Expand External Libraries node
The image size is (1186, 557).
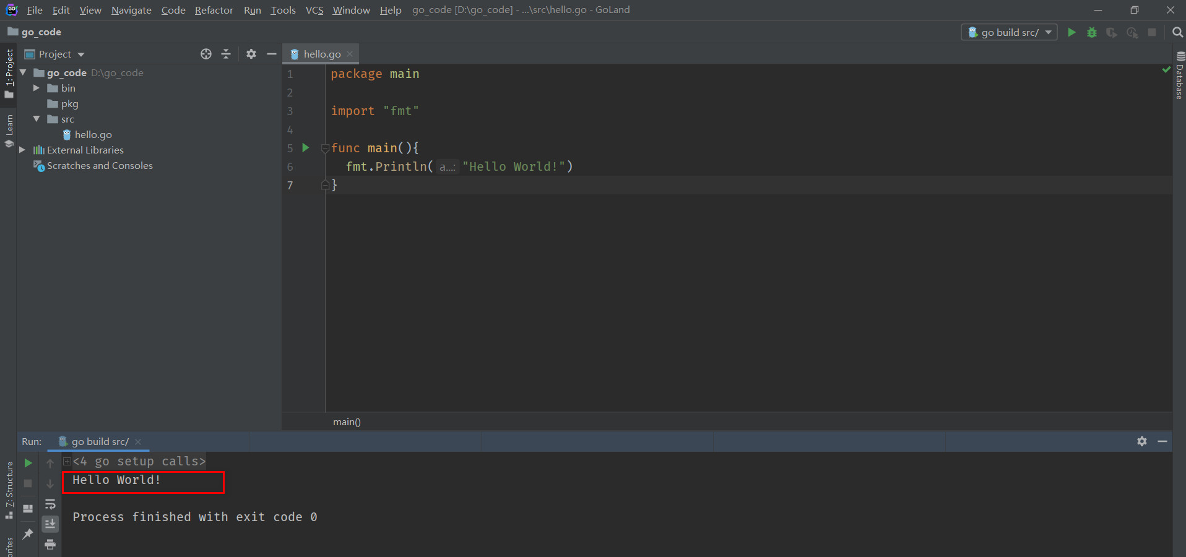[22, 150]
